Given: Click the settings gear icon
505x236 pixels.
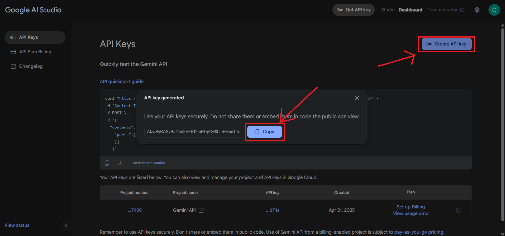Looking at the screenshot, I should [477, 10].
